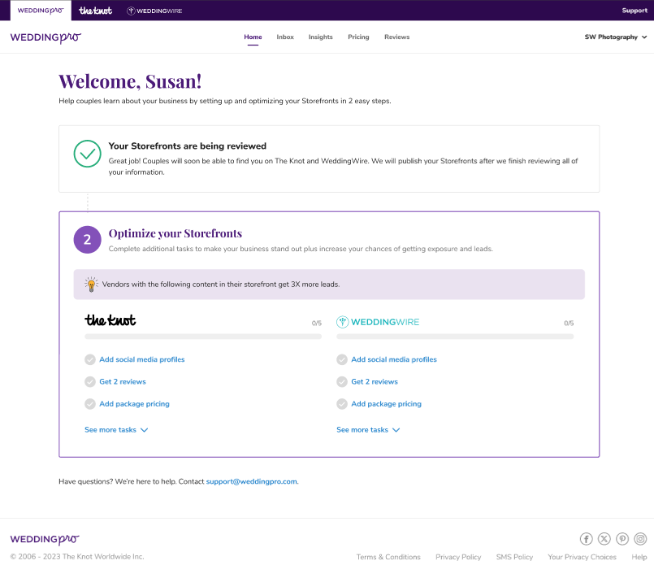Open the SW Photography account dropdown

click(x=616, y=37)
